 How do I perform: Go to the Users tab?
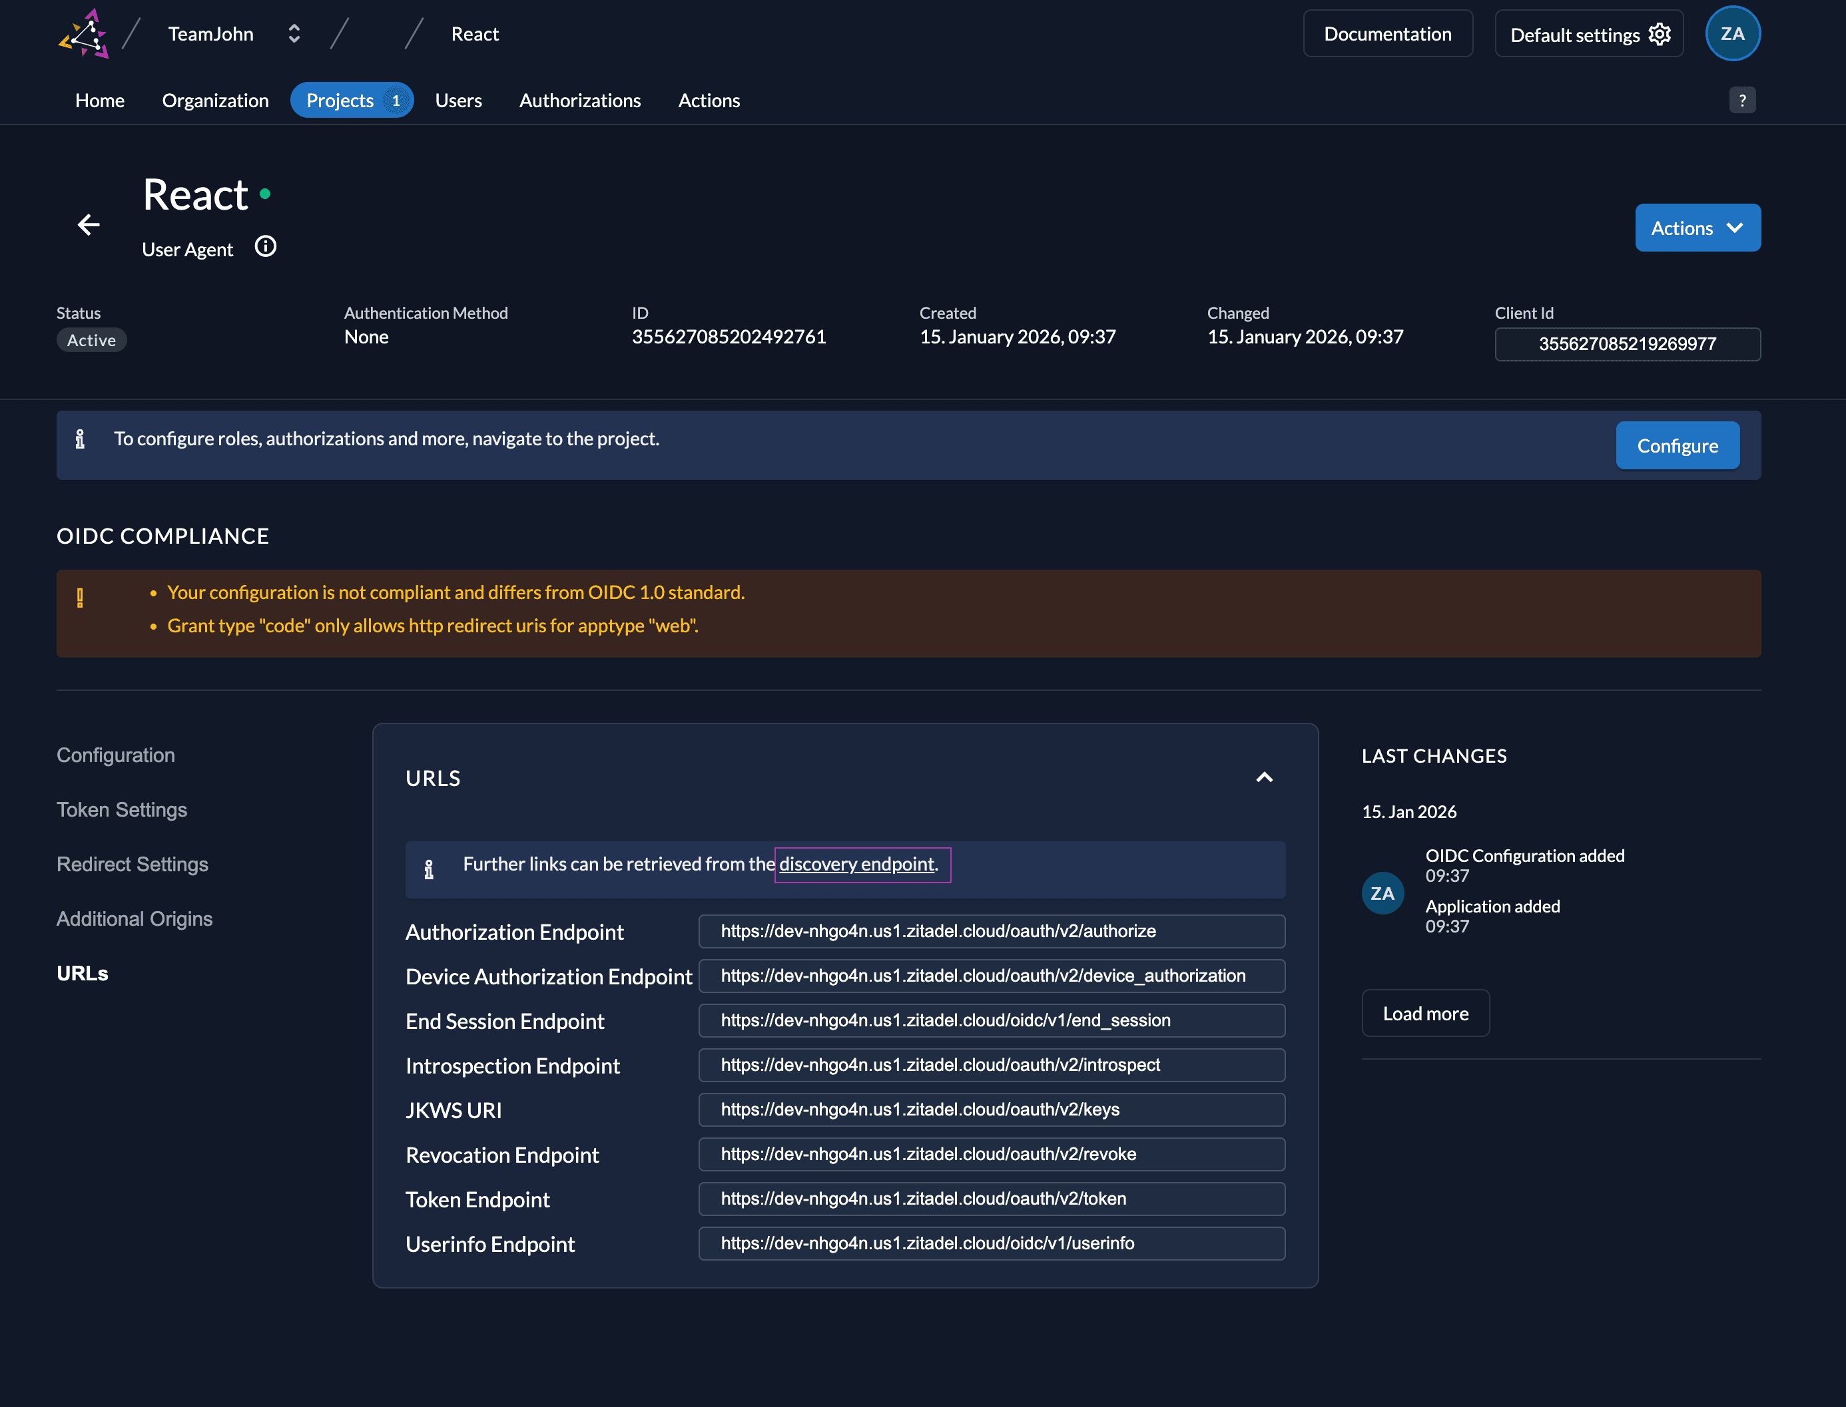click(458, 100)
